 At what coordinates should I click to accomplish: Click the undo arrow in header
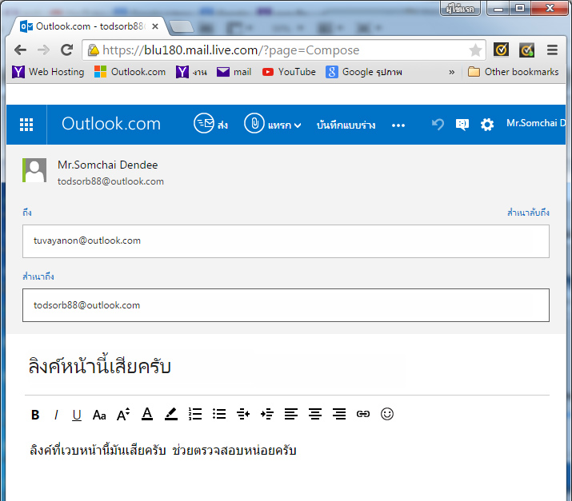pyautogui.click(x=438, y=125)
